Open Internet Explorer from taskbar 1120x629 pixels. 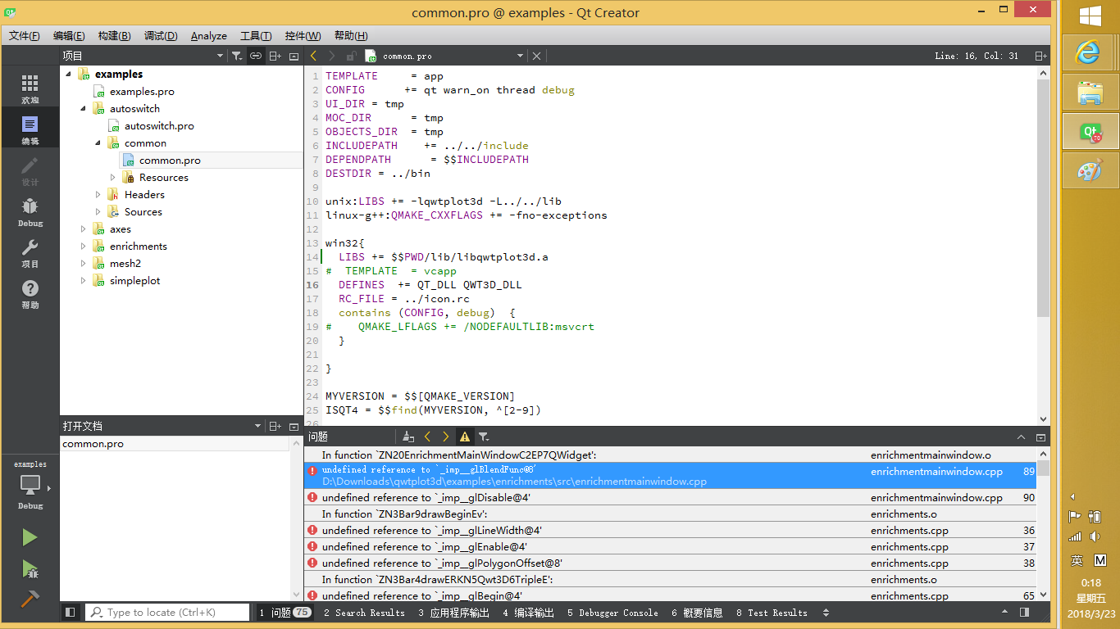click(1089, 52)
